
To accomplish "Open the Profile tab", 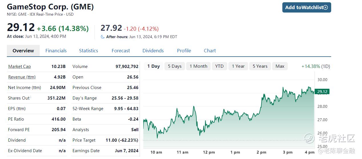I will pyautogui.click(x=184, y=51).
